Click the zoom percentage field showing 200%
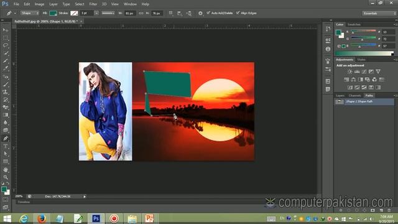 click(x=19, y=197)
